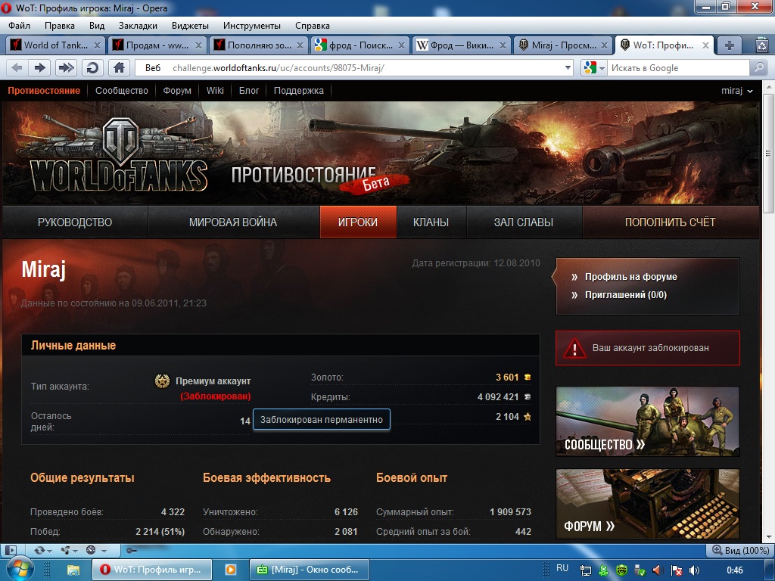Open the Виджеты menu
Viewport: 775px width, 581px height.
(x=190, y=26)
